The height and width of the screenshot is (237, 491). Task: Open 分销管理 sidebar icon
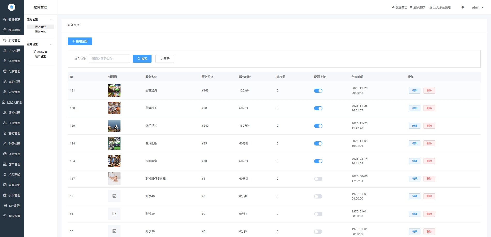coord(5,92)
